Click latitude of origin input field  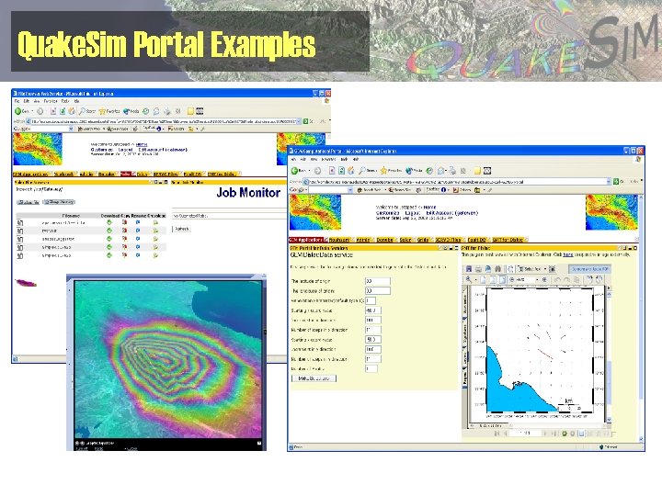click(378, 281)
